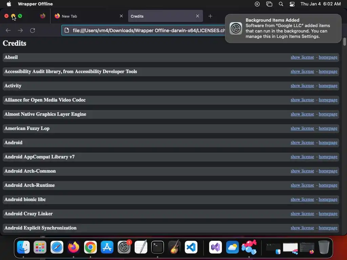
Task: Open Android Explicit Synchronization homepage
Action: tap(328, 228)
